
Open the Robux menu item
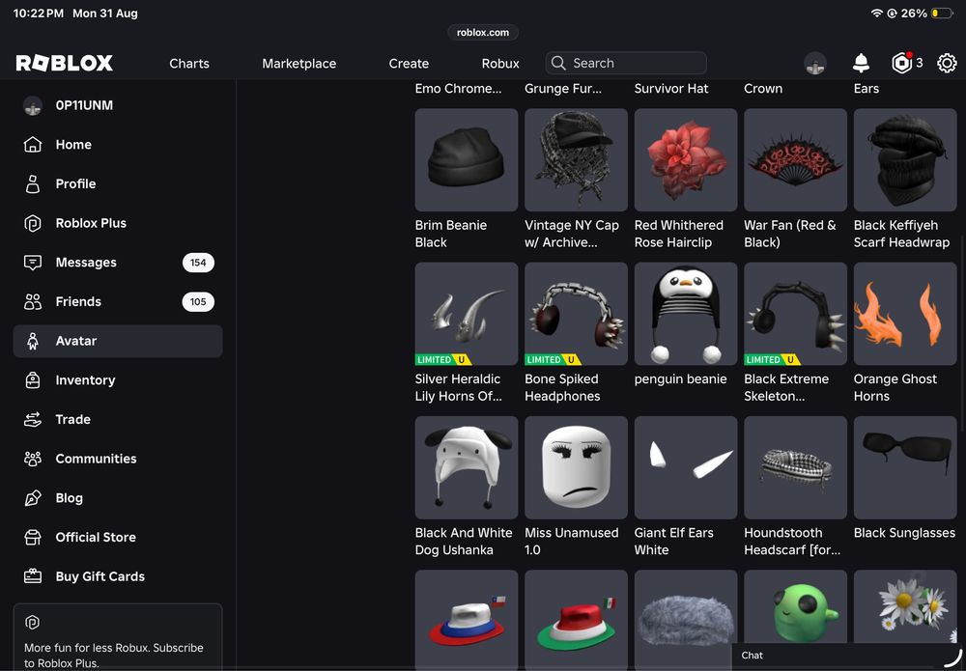(x=500, y=64)
